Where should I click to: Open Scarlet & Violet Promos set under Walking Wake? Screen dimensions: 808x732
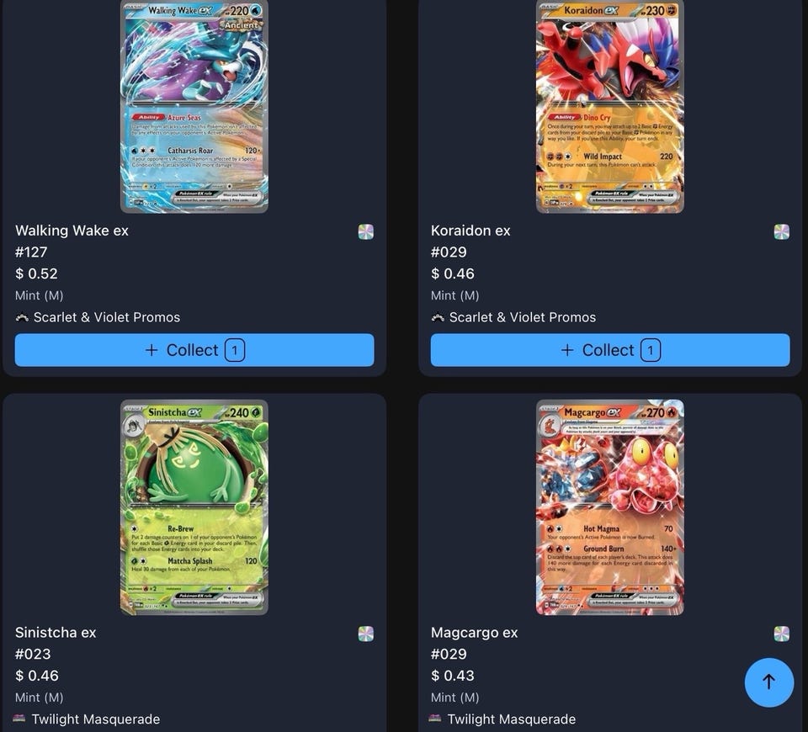pos(107,317)
